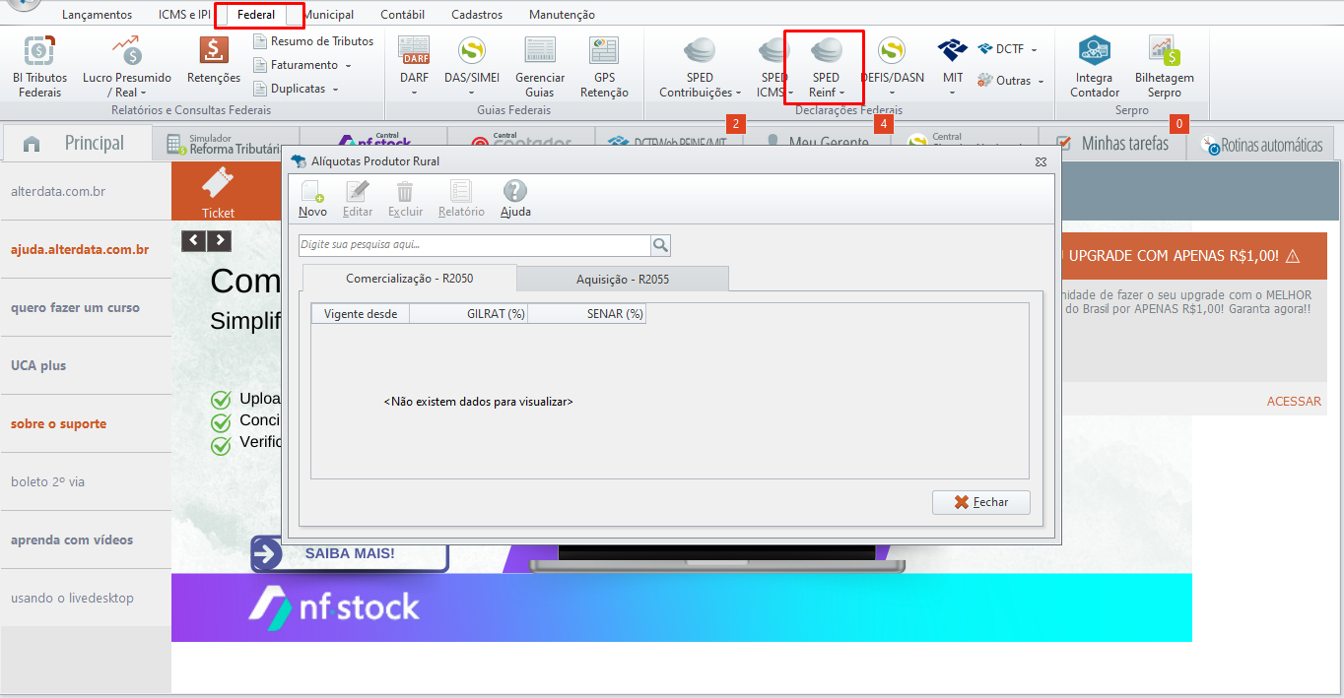This screenshot has width=1344, height=698.
Task: Open DAS/SIMEI guide menu
Action: point(472,66)
